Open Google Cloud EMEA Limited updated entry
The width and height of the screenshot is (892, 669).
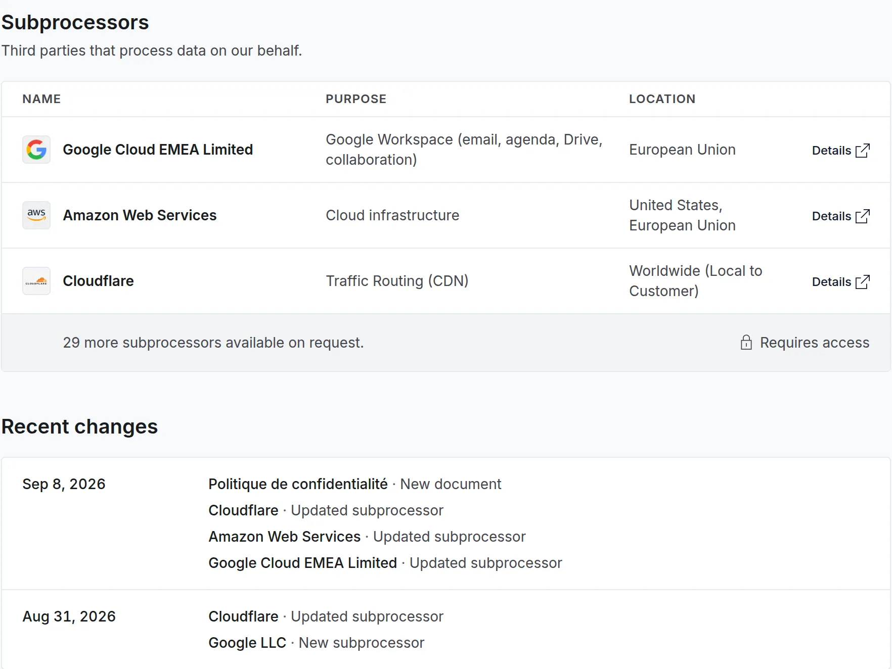click(385, 563)
